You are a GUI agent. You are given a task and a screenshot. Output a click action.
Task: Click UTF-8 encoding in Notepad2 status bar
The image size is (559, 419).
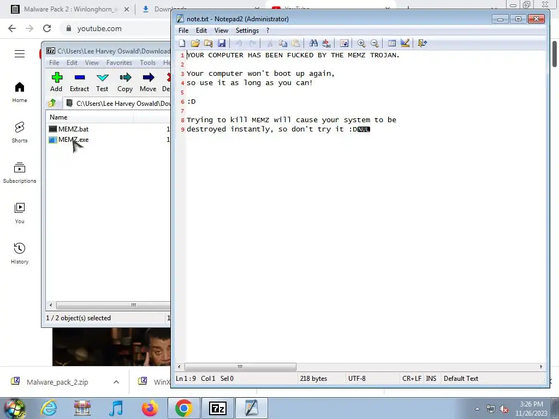(357, 379)
